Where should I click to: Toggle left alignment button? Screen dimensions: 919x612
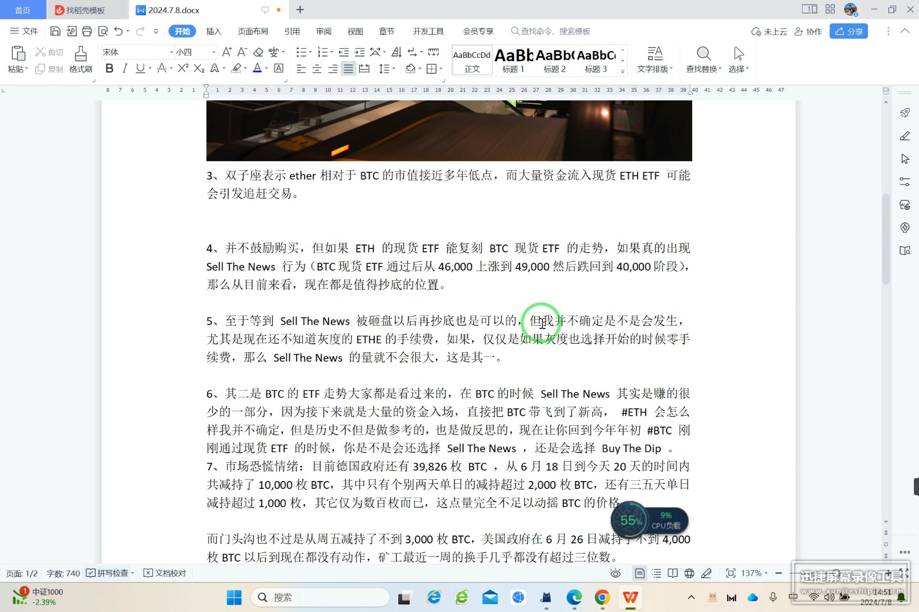point(301,69)
